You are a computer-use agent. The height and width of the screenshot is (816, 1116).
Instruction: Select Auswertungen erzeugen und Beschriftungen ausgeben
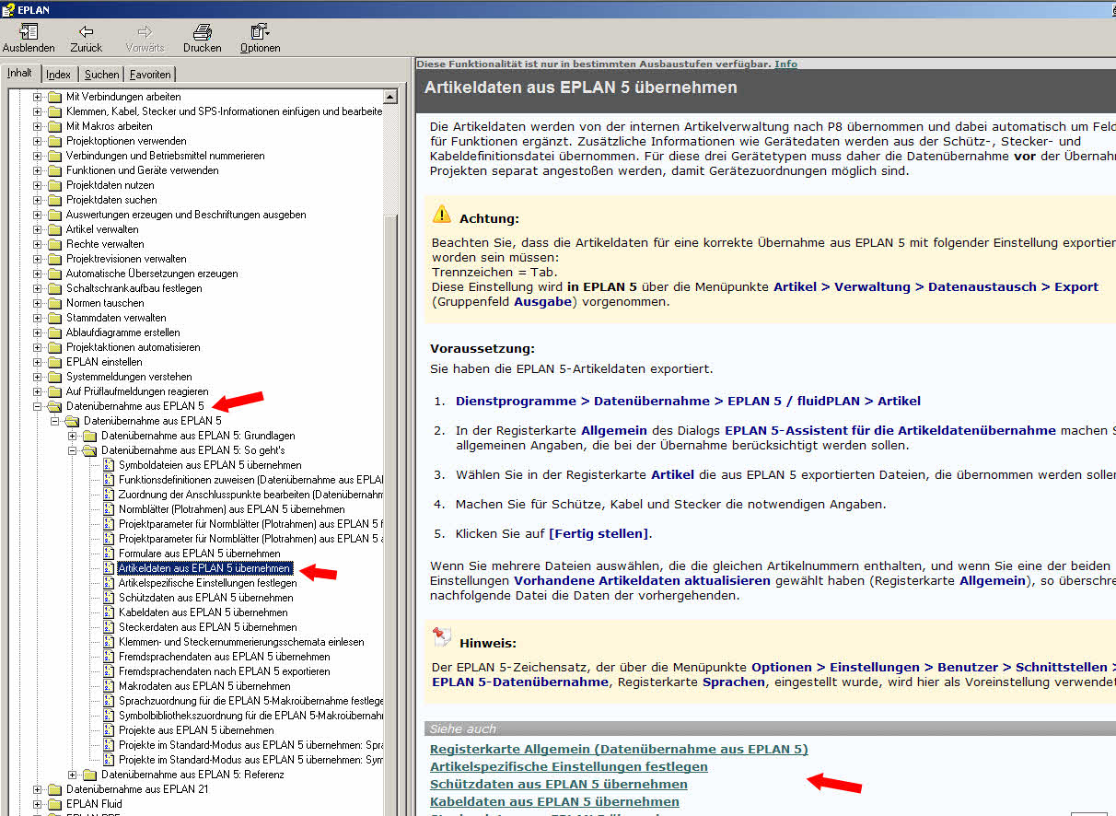186,215
